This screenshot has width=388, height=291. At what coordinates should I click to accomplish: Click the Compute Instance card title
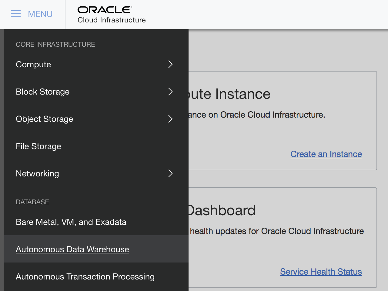click(229, 94)
